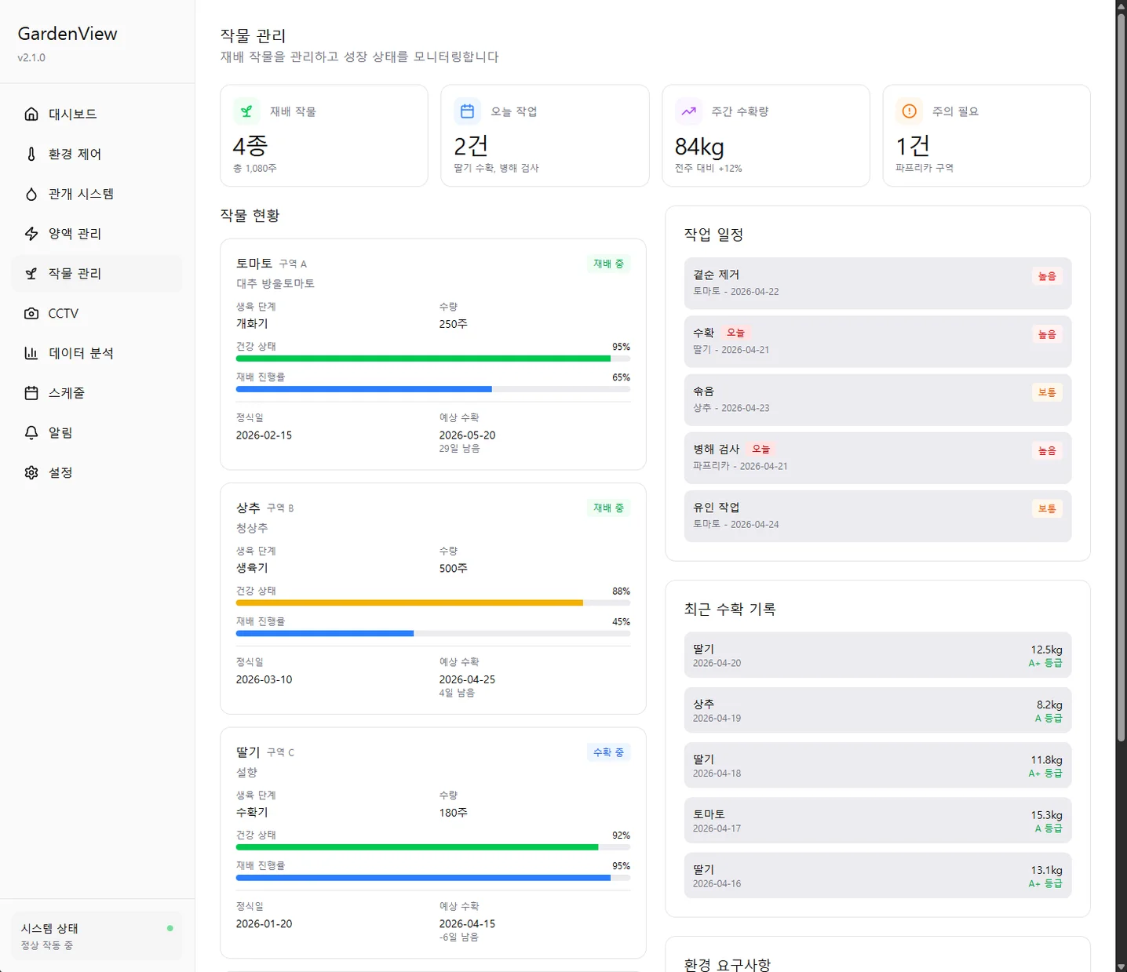The height and width of the screenshot is (972, 1127).
Task: Click 토마토 예상 수확 date 2026-05-20
Action: pyautogui.click(x=467, y=435)
